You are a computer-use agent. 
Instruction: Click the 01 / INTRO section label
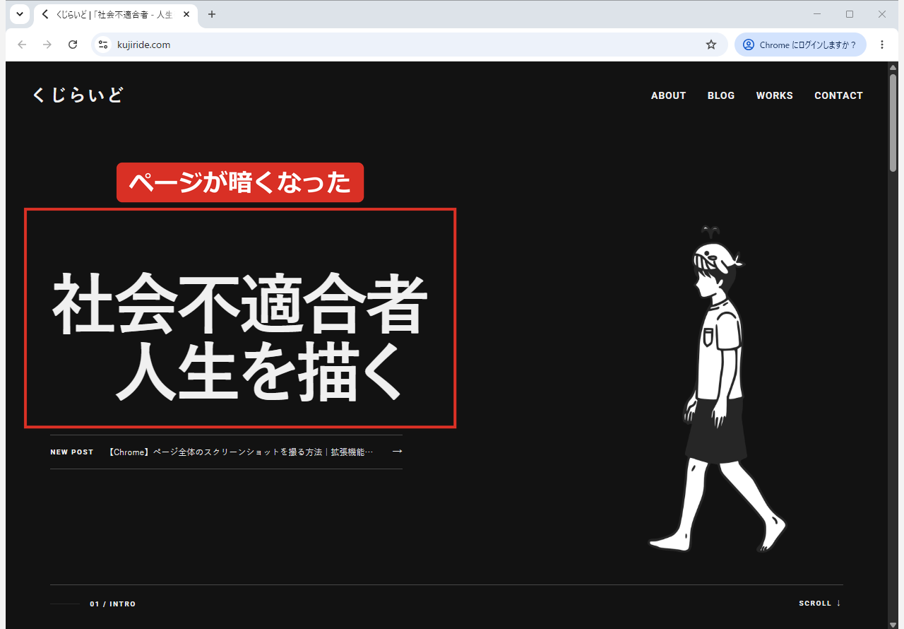click(x=112, y=604)
